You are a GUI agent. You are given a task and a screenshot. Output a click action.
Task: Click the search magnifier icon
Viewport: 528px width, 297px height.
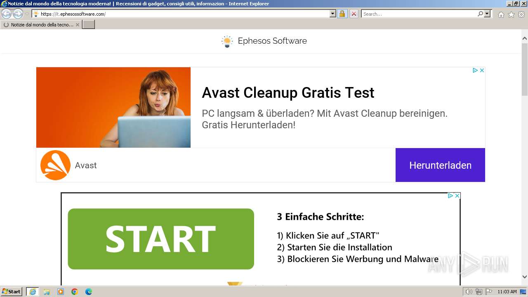click(480, 14)
